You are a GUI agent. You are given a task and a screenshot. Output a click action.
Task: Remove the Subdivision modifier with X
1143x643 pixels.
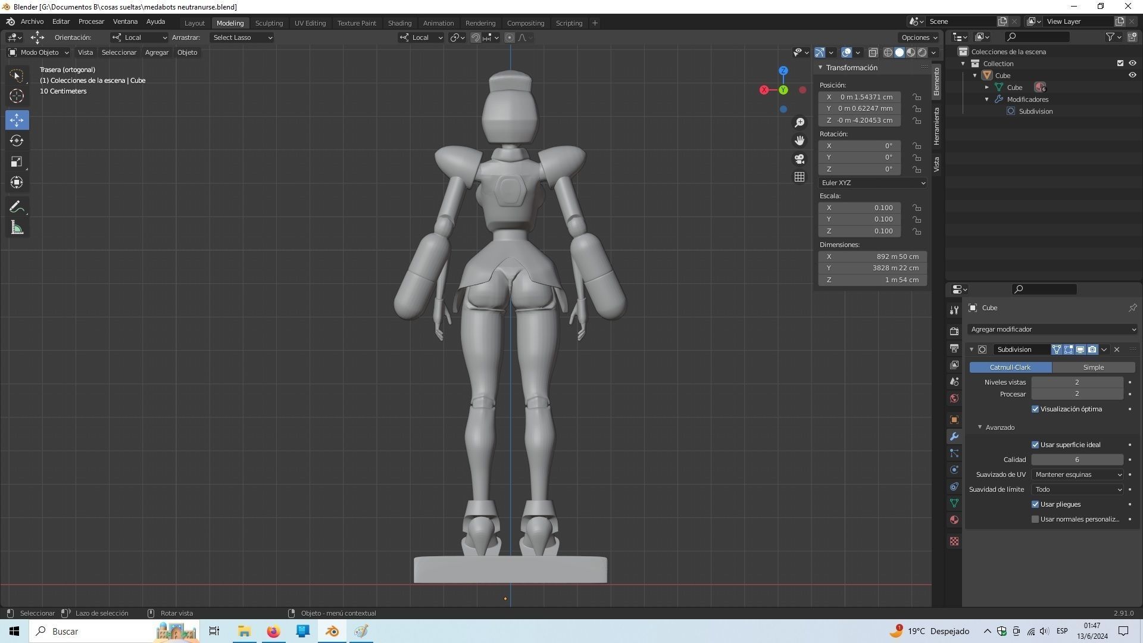pyautogui.click(x=1117, y=349)
